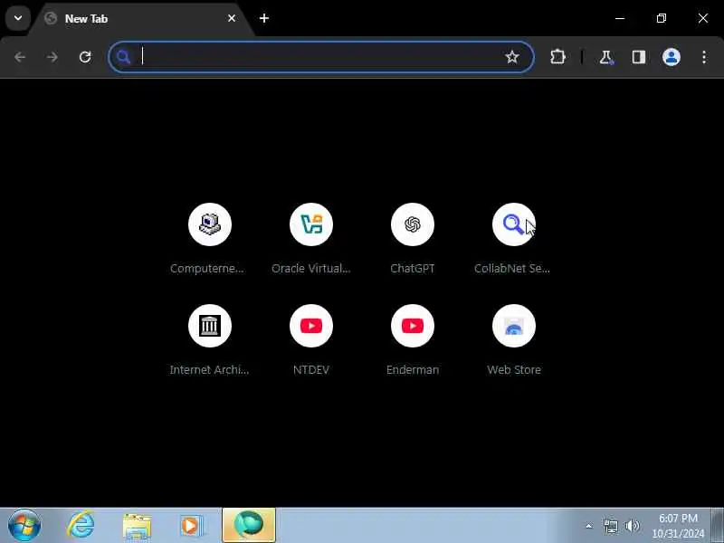
Task: Open the Internet Archive shortcut icon
Action: click(x=210, y=326)
